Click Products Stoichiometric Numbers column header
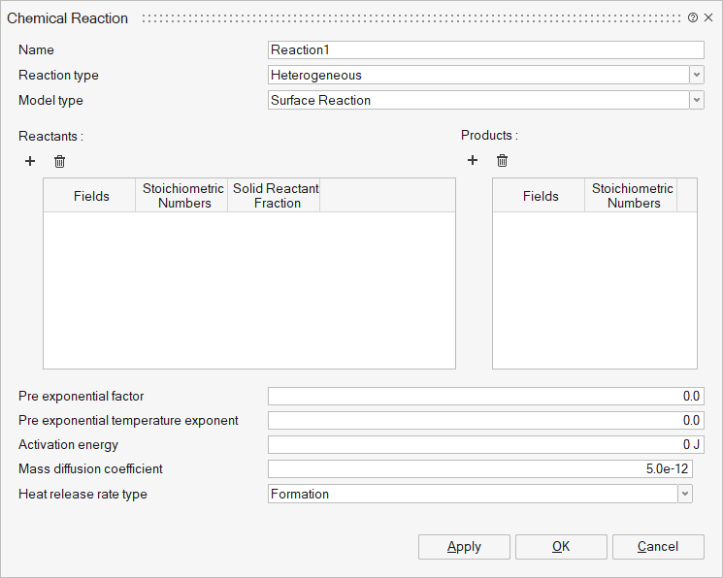 [x=633, y=195]
